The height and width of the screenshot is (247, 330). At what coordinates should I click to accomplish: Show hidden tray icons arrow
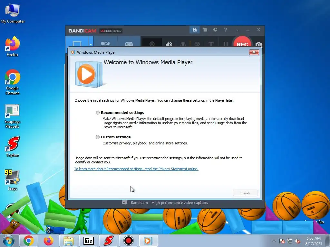pyautogui.click(x=274, y=241)
